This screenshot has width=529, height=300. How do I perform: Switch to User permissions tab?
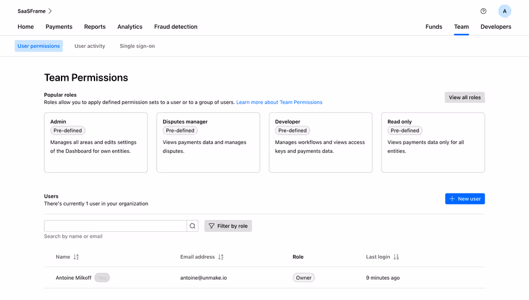point(39,46)
